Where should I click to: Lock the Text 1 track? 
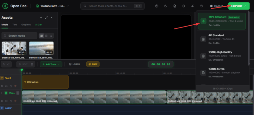(11, 86)
